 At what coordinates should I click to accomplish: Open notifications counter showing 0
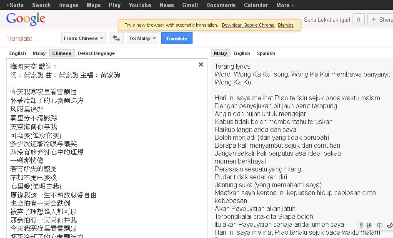click(x=358, y=20)
